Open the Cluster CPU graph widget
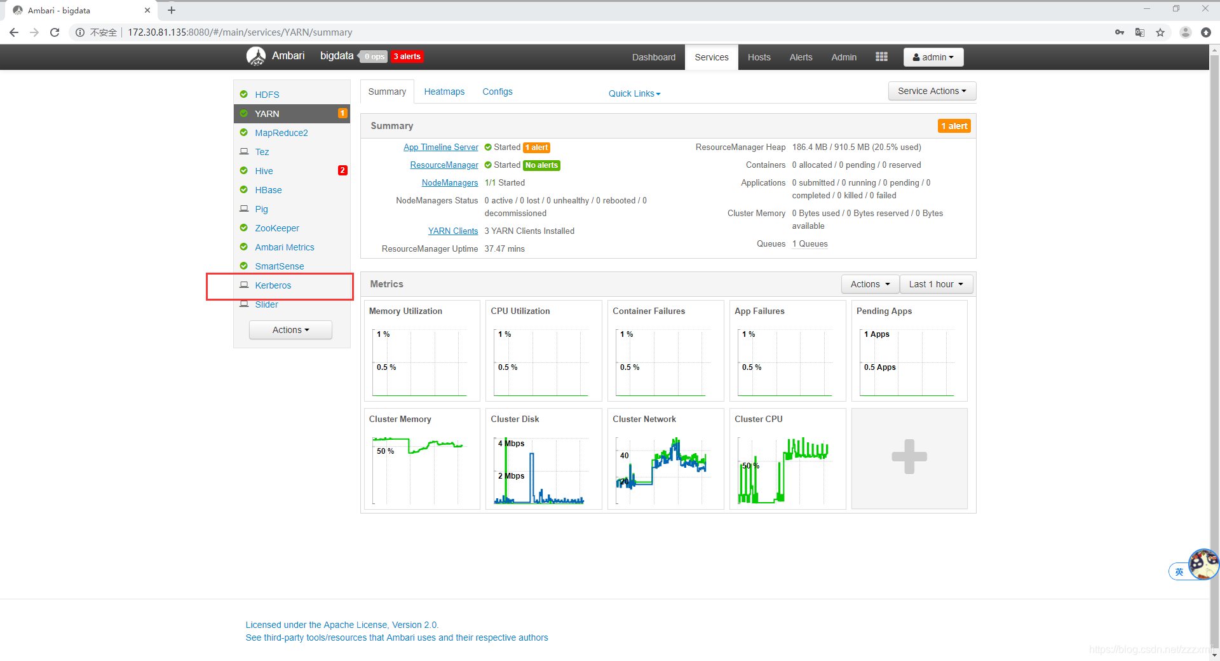Viewport: 1220px width, 661px height. [x=787, y=458]
